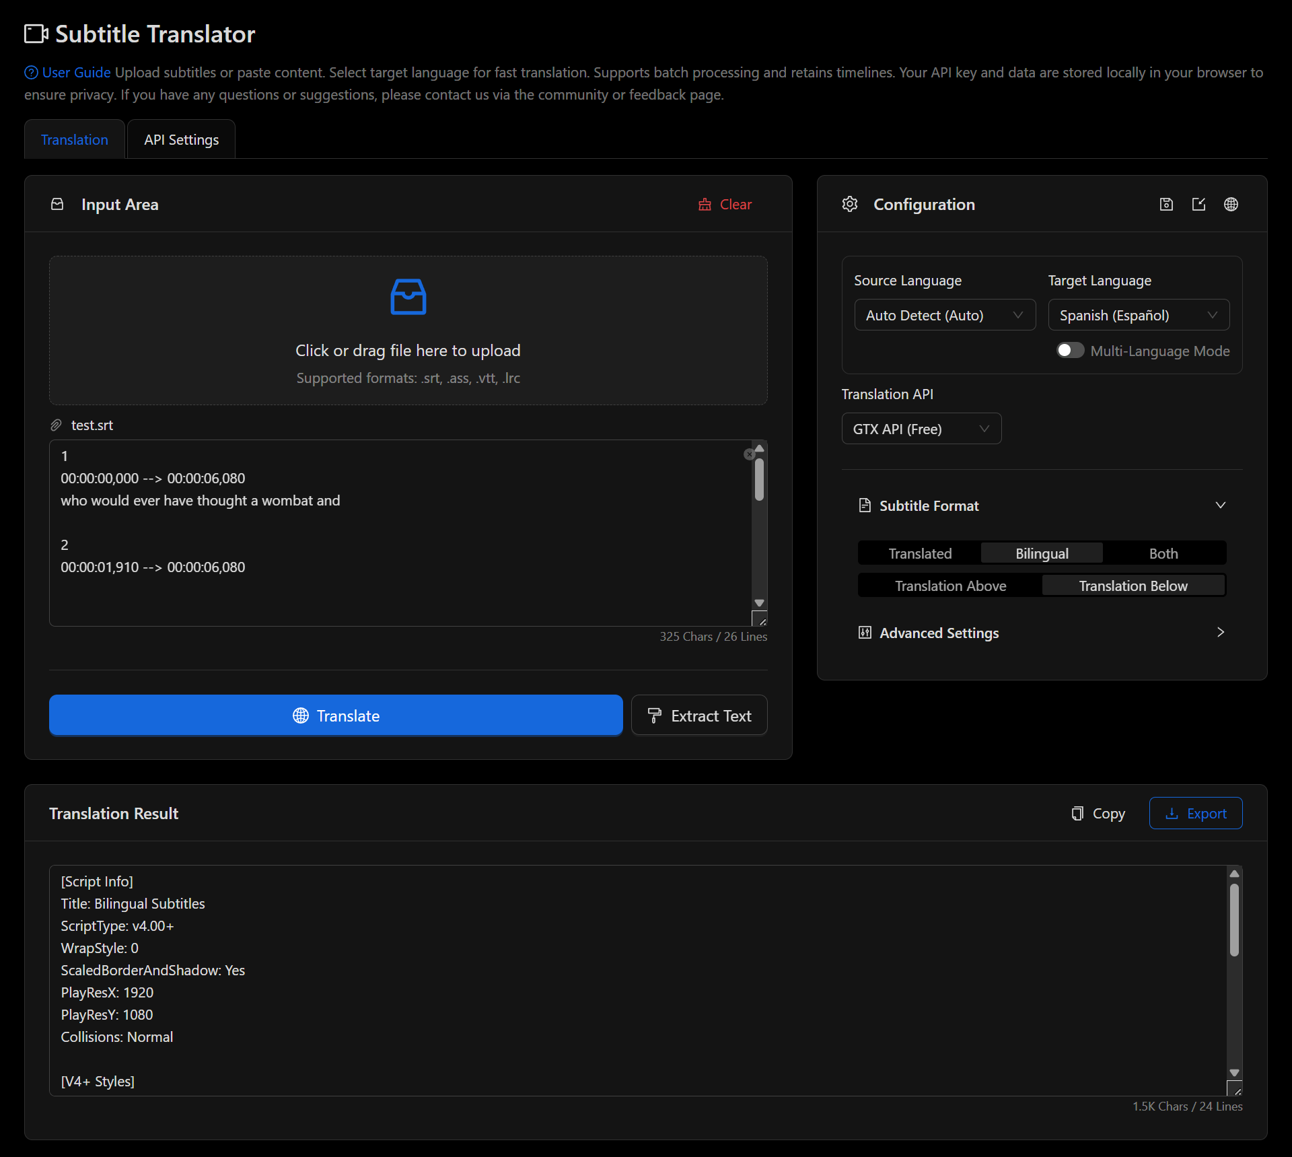Switch to the API Settings tab
The width and height of the screenshot is (1292, 1157).
[181, 140]
